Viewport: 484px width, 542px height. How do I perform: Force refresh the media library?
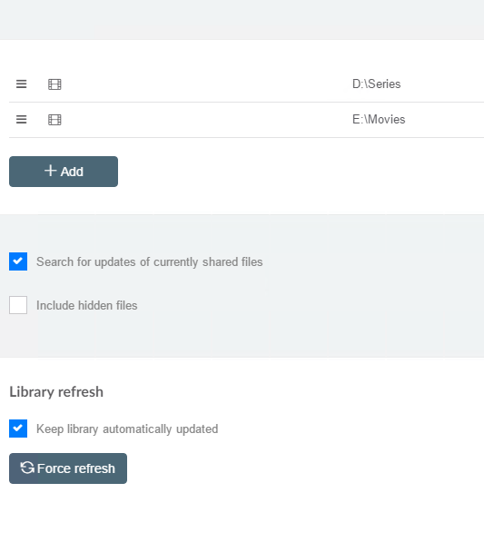[x=68, y=468]
